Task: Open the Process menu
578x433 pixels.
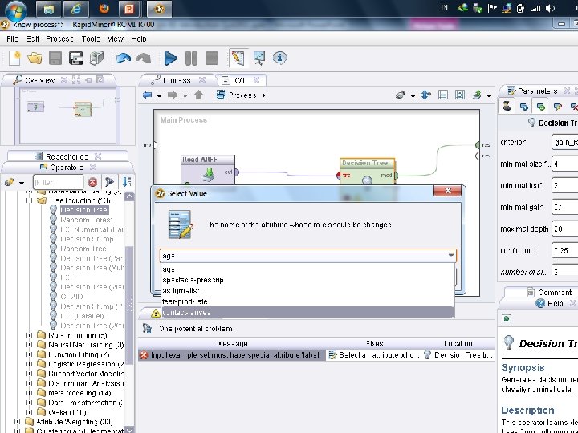Action: (59, 38)
